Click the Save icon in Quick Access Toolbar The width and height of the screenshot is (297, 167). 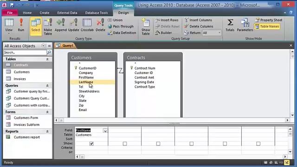click(x=12, y=5)
